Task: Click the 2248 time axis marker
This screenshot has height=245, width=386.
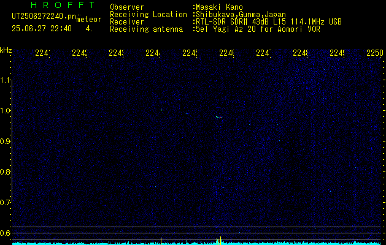Action: (x=300, y=53)
